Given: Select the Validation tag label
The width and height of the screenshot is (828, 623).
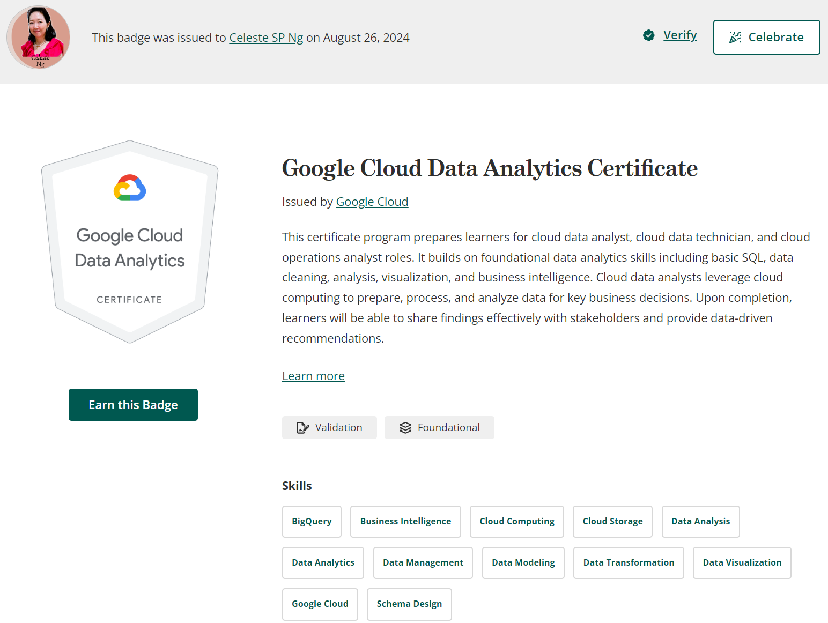Looking at the screenshot, I should [339, 427].
